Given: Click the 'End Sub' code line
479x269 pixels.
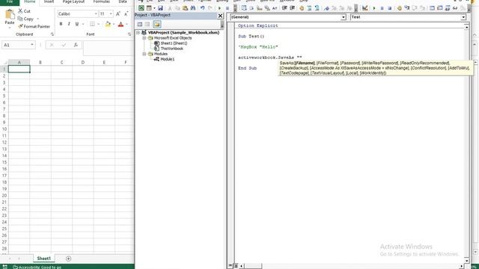Looking at the screenshot, I should pyautogui.click(x=248, y=68).
